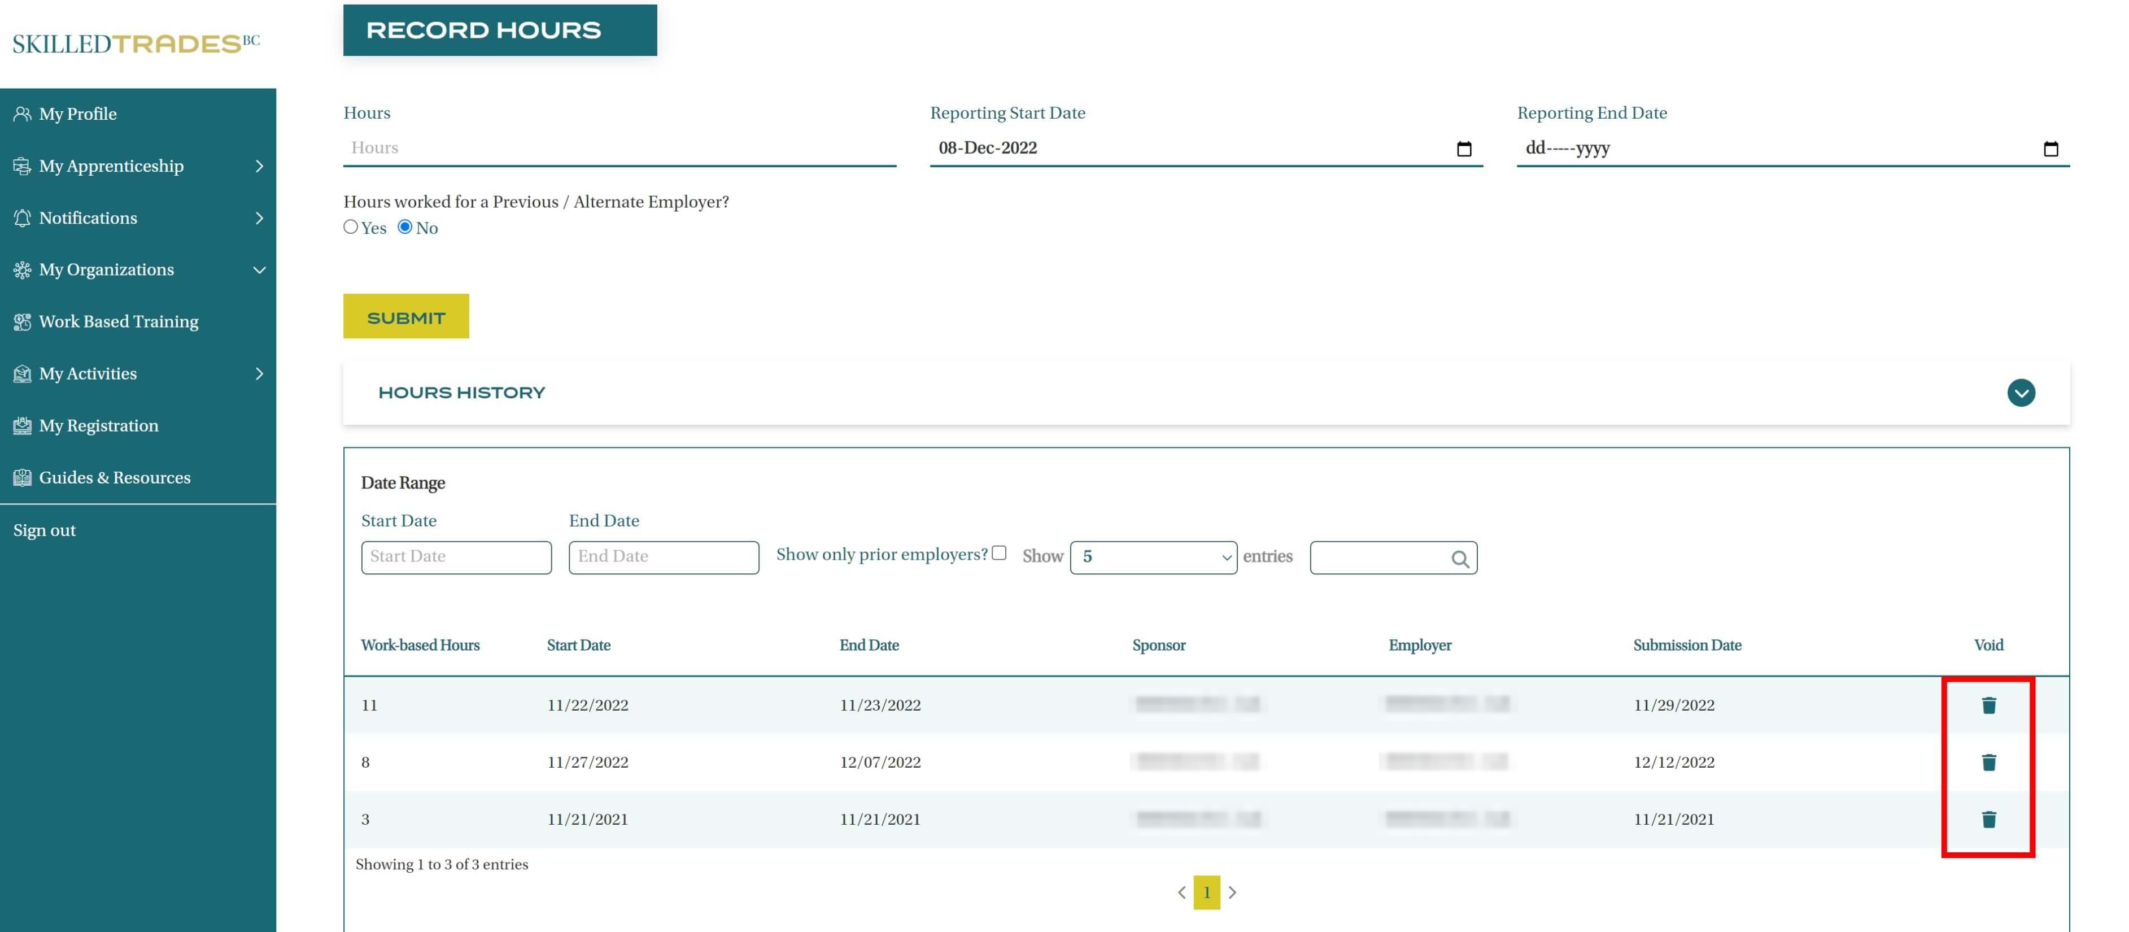Expand My Apprenticeship menu chevron
Screen dimensions: 2129x932
click(259, 166)
